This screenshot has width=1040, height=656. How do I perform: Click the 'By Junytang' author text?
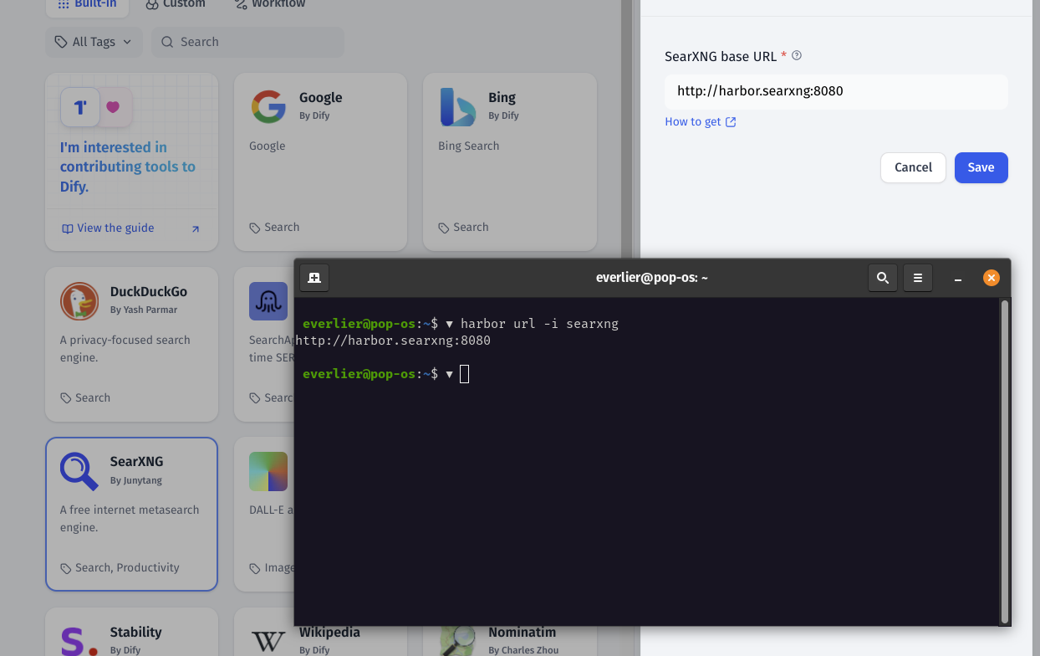[x=136, y=481]
